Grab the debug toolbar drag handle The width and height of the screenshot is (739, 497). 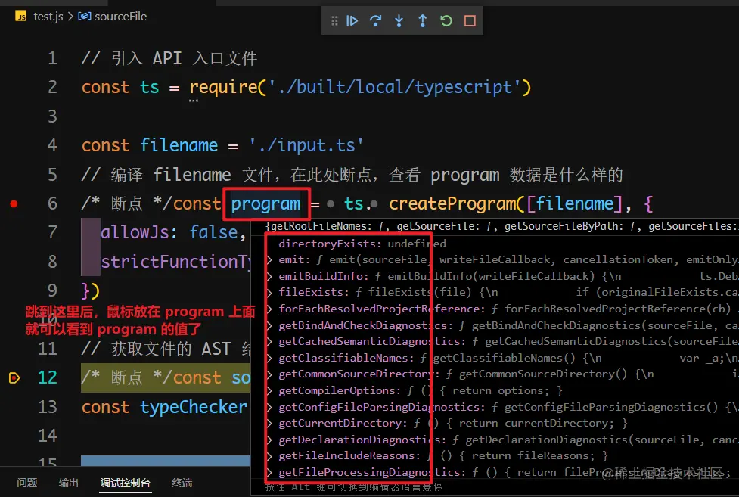[x=334, y=20]
